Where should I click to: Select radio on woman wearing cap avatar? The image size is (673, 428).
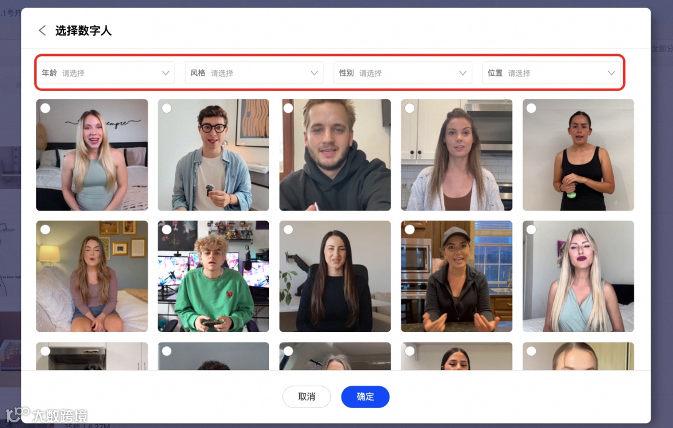pos(410,230)
